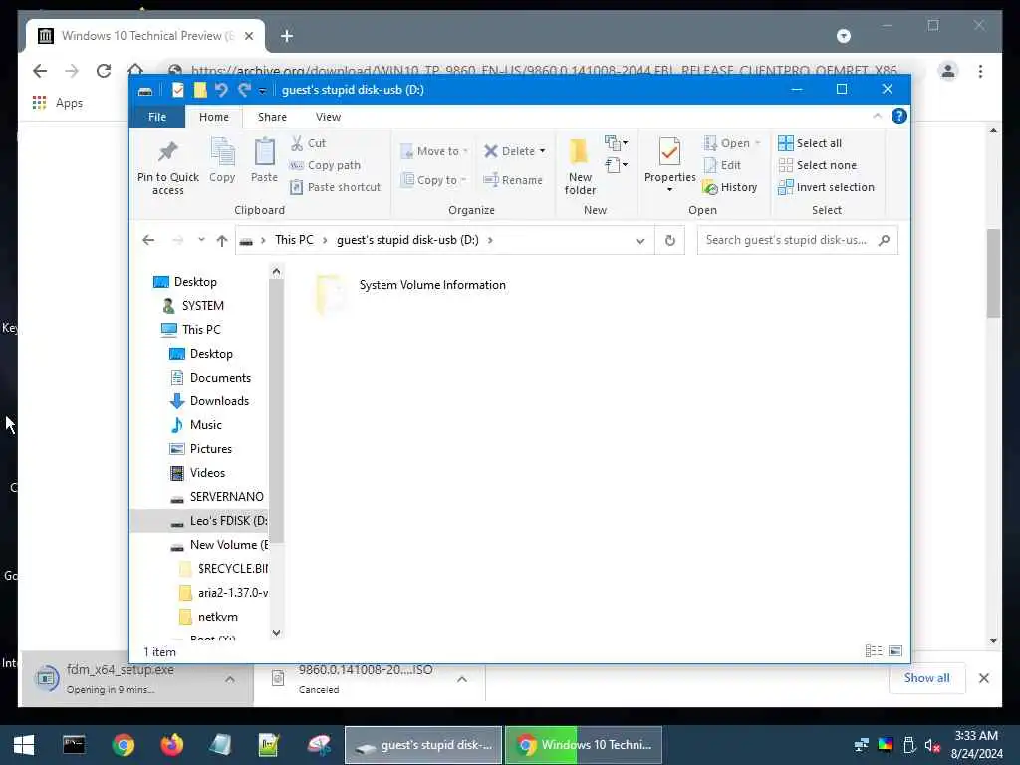
Task: Select Downloads in navigation pane
Action: coord(210,401)
